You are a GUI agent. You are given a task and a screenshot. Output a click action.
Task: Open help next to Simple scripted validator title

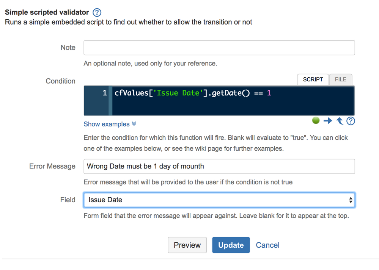[x=97, y=13]
